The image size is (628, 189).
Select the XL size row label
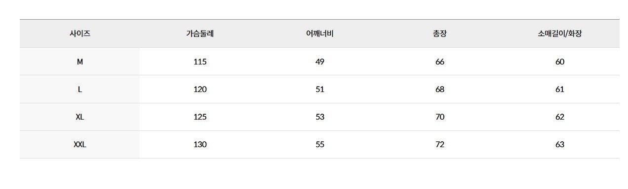(x=80, y=117)
